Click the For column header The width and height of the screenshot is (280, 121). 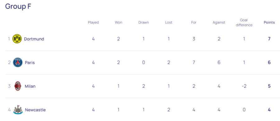tap(194, 22)
